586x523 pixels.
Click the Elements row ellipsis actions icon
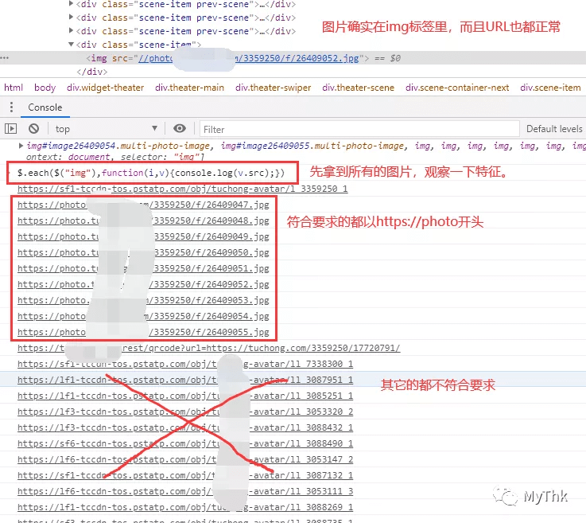[5, 58]
